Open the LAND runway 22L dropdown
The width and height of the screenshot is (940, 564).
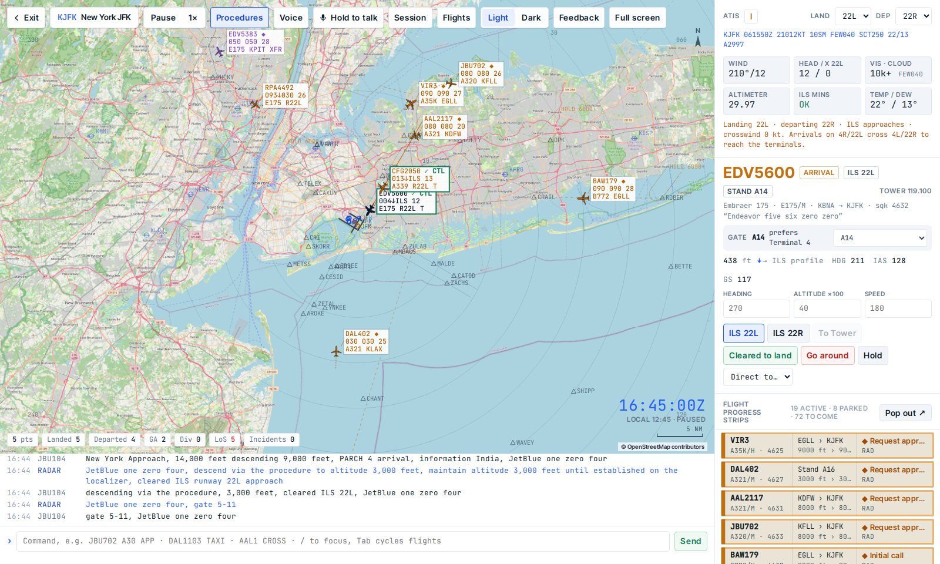pyautogui.click(x=853, y=16)
